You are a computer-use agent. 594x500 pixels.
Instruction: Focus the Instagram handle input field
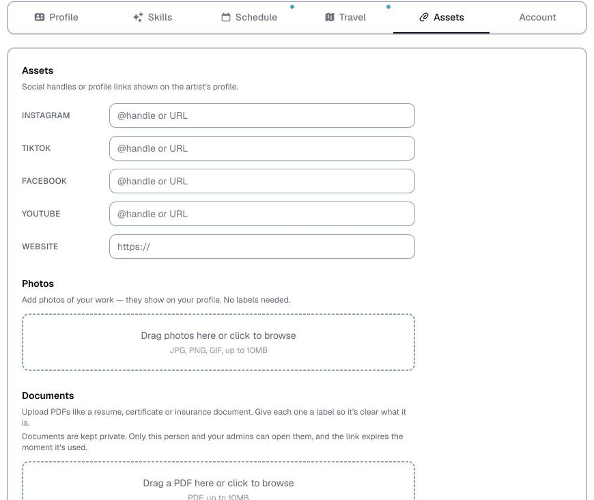tap(262, 115)
